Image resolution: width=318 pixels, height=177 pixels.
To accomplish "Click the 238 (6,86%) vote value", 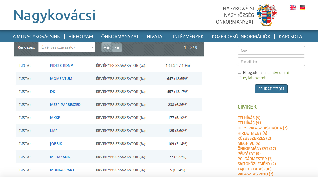I will (x=178, y=105).
